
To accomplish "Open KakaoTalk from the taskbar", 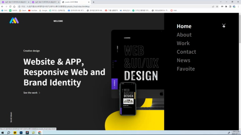I will tap(15, 133).
